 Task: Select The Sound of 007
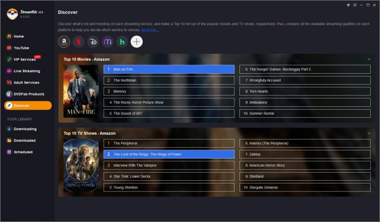pos(169,113)
